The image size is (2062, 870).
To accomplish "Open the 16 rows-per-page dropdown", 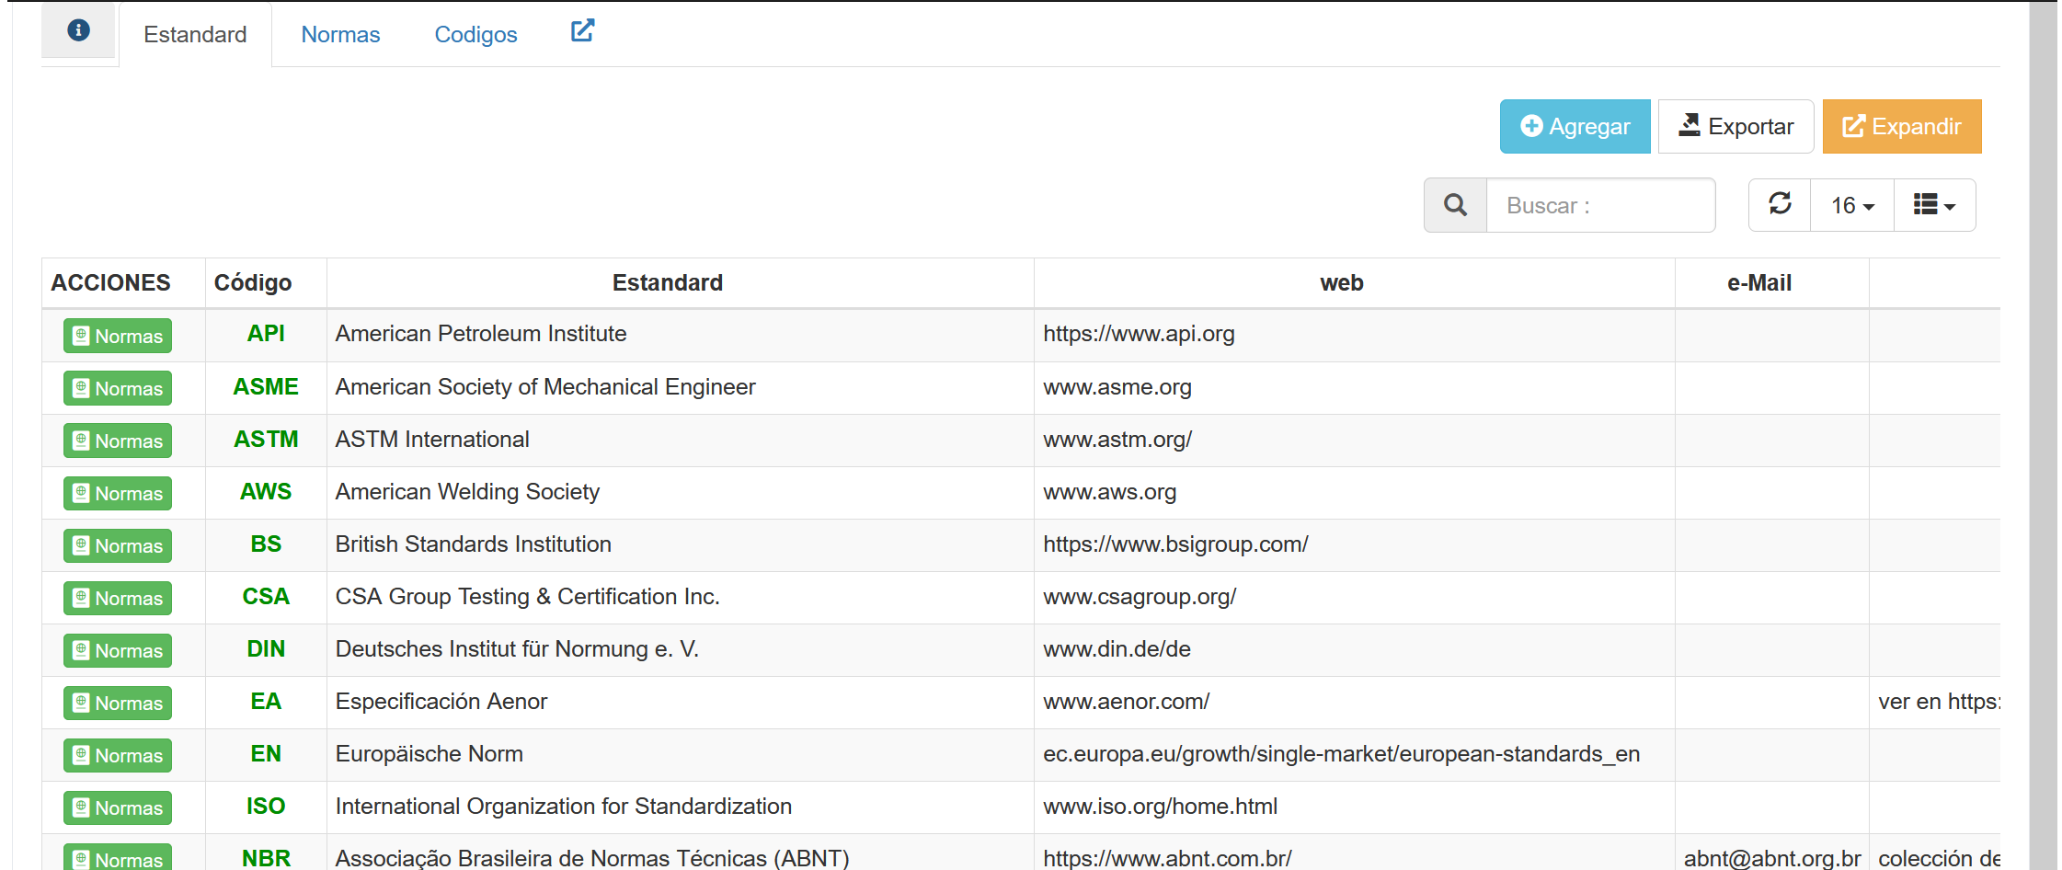I will coord(1851,205).
